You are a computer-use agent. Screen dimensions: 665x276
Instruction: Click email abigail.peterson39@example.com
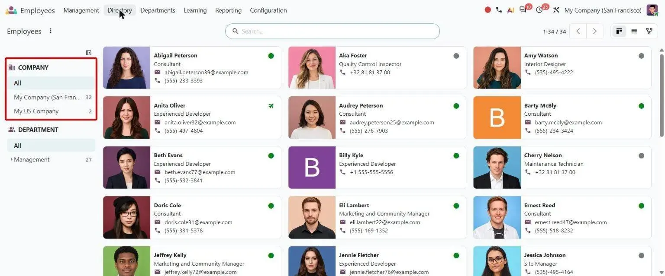tap(207, 73)
